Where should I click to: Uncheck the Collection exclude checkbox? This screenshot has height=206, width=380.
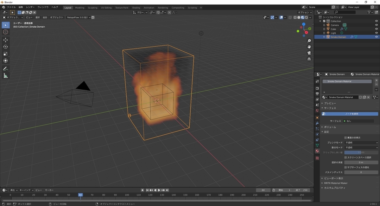[x=324, y=21]
